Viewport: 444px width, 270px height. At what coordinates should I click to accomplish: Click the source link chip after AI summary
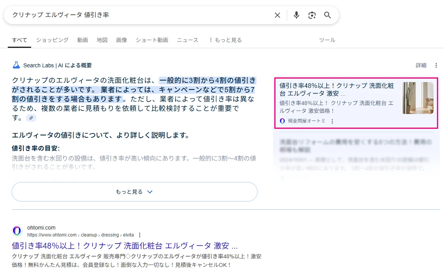(x=31, y=118)
